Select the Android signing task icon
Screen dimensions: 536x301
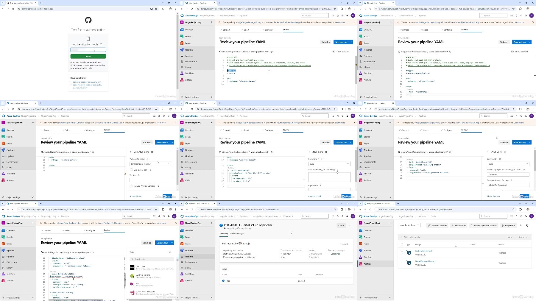(x=132, y=276)
